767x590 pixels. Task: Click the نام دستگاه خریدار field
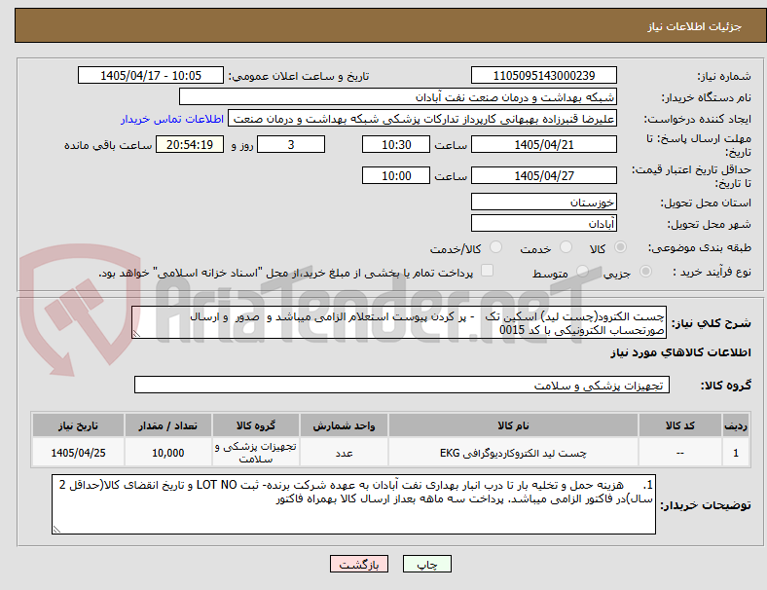tap(398, 96)
